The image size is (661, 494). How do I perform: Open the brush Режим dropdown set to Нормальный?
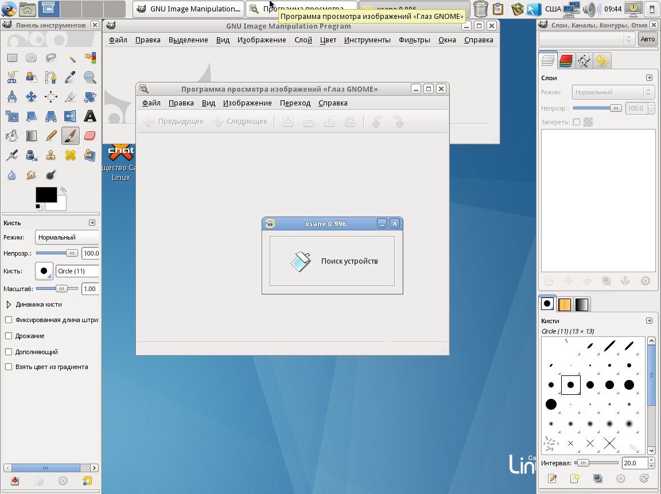coord(67,237)
